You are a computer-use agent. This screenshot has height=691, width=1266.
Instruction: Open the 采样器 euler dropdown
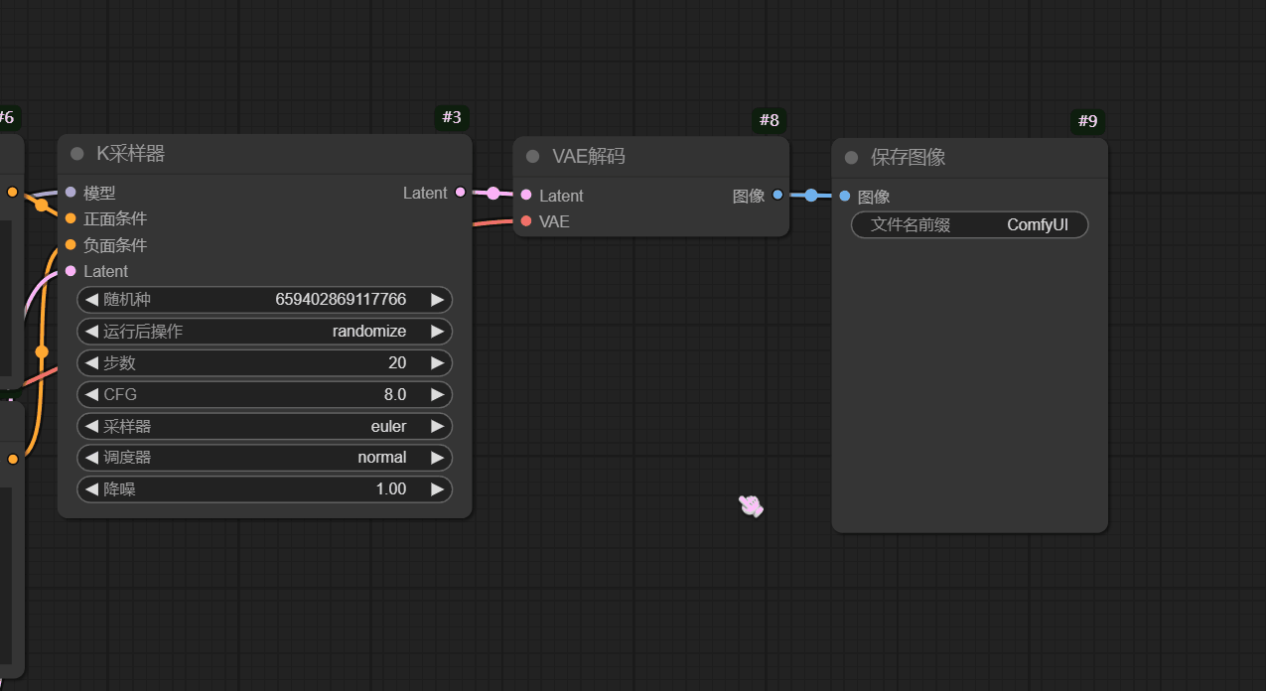point(264,427)
